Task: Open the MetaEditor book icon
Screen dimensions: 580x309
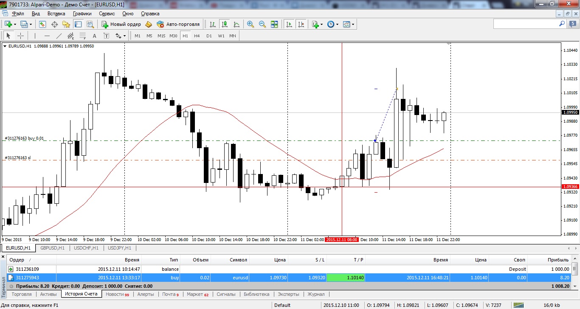Action: tap(149, 24)
